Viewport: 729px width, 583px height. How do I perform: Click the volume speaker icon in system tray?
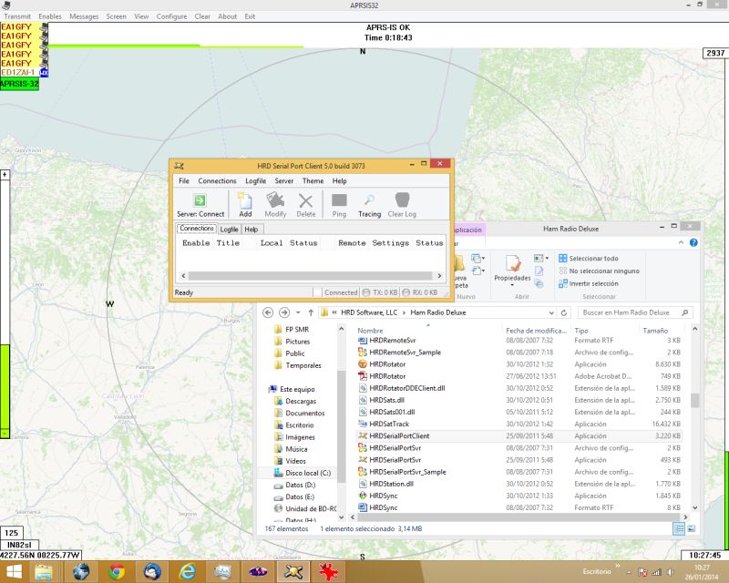click(670, 572)
